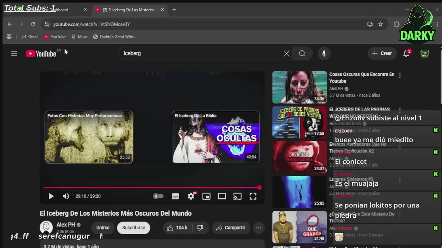Close the Dashboard browser tab
442x248 pixels.
(x=85, y=10)
